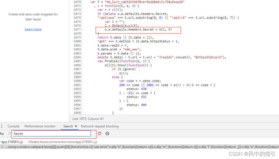This screenshot has width=279, height=159.
Task: Open the drawer's three-dot more tools menu
Action: tap(2, 126)
